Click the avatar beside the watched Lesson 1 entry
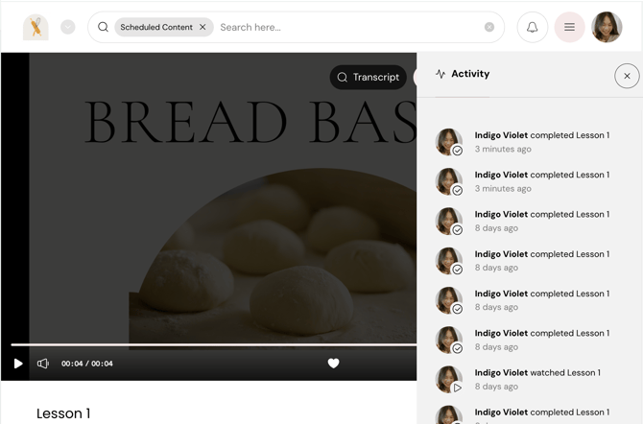The image size is (643, 424). 448,379
